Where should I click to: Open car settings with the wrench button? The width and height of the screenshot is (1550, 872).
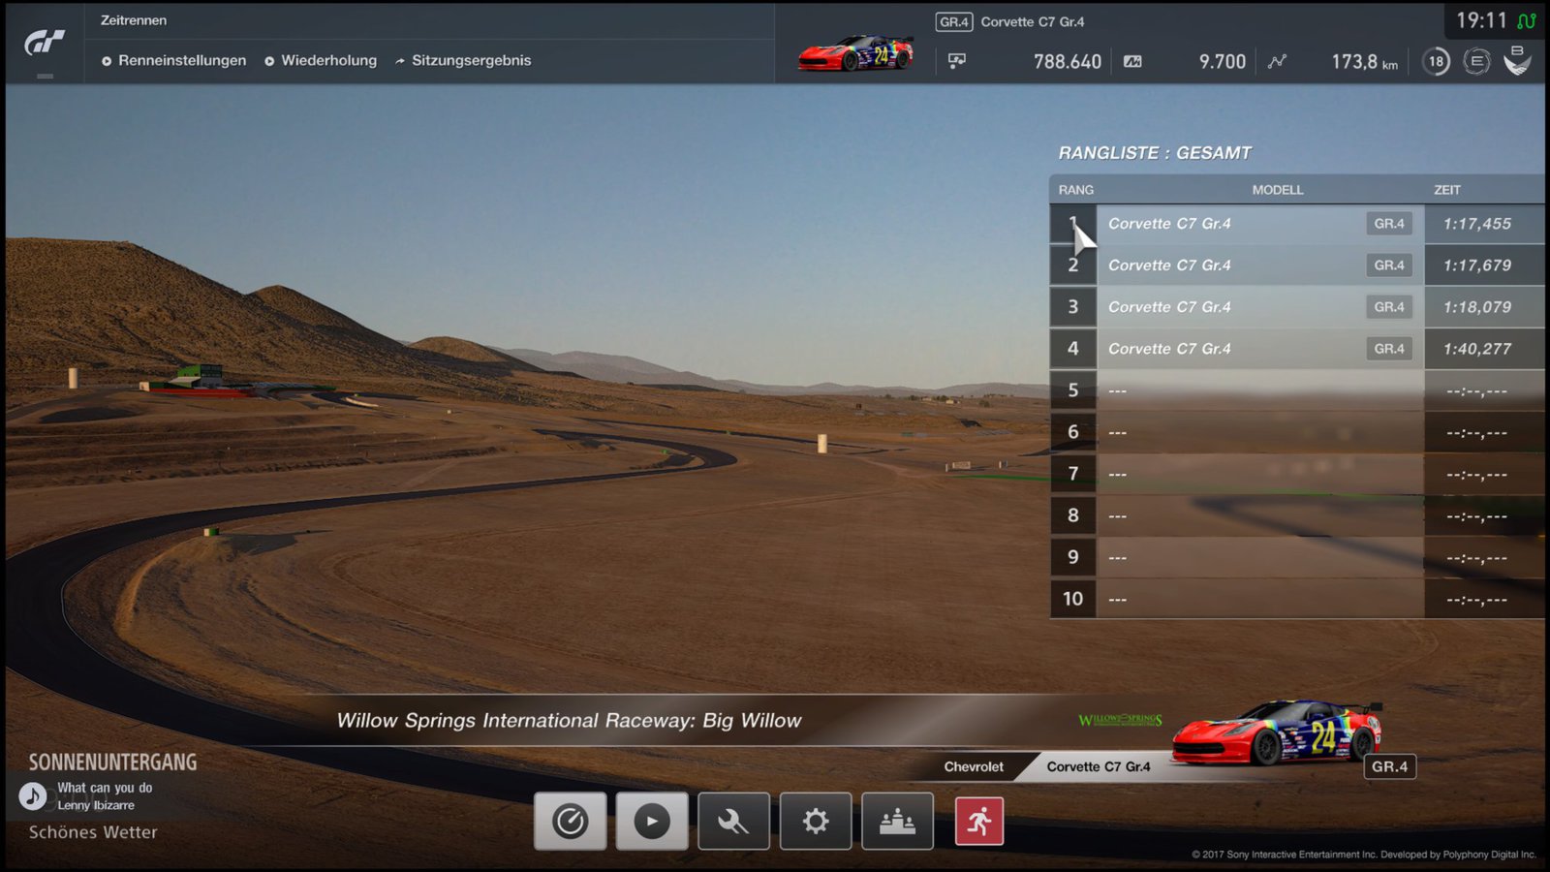click(x=733, y=821)
